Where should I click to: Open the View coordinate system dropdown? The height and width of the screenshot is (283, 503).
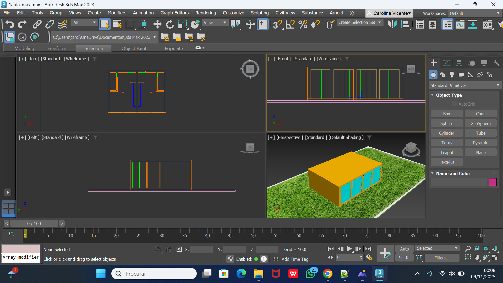pyautogui.click(x=215, y=23)
